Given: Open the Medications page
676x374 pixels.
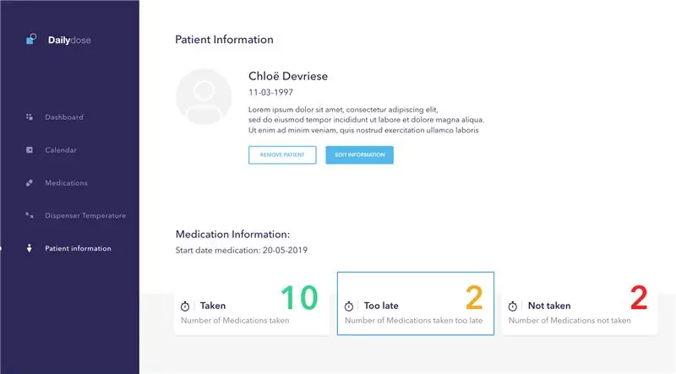Looking at the screenshot, I should pyautogui.click(x=66, y=182).
